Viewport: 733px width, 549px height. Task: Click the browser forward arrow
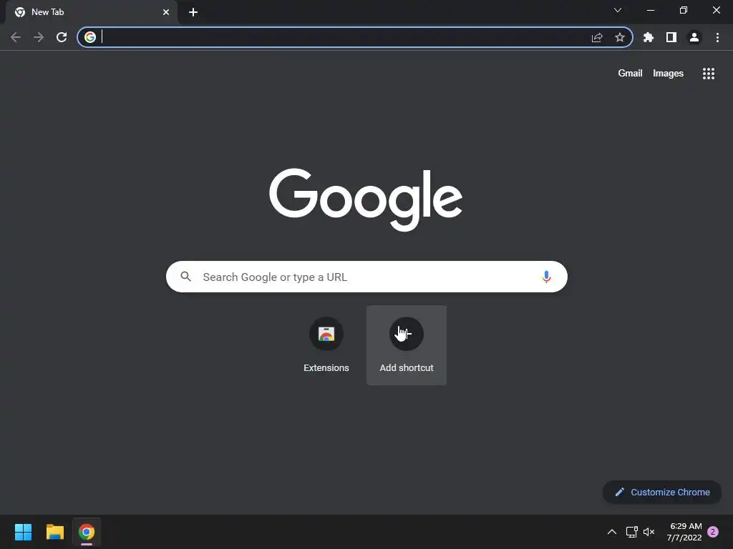click(x=39, y=37)
